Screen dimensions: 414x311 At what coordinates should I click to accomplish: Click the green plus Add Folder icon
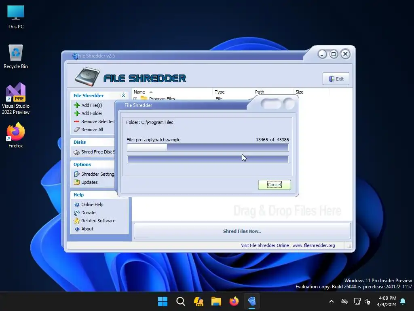click(77, 113)
